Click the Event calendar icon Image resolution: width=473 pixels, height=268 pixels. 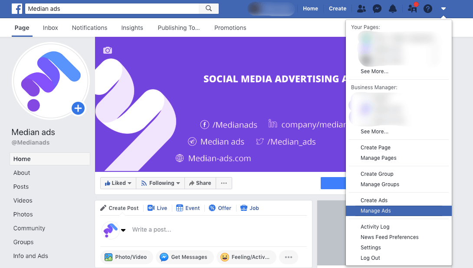coord(180,208)
